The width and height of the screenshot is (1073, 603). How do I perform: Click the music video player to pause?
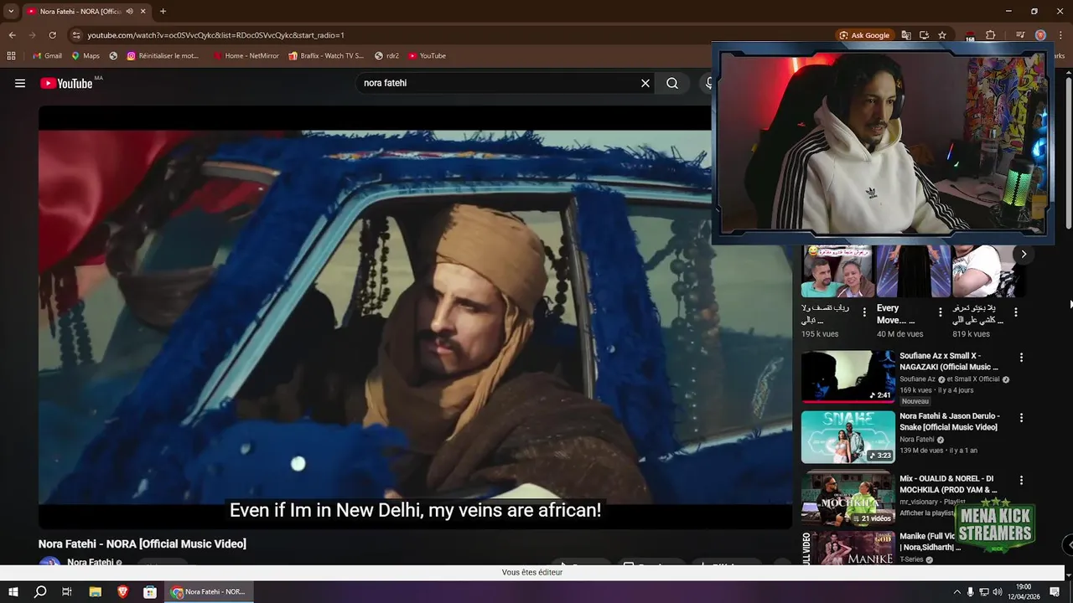pyautogui.click(x=415, y=317)
